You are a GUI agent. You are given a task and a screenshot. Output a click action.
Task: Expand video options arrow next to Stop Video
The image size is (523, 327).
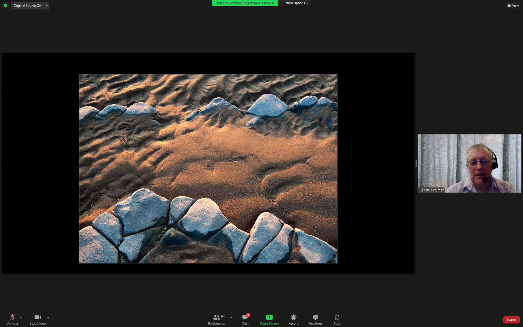[x=48, y=317]
